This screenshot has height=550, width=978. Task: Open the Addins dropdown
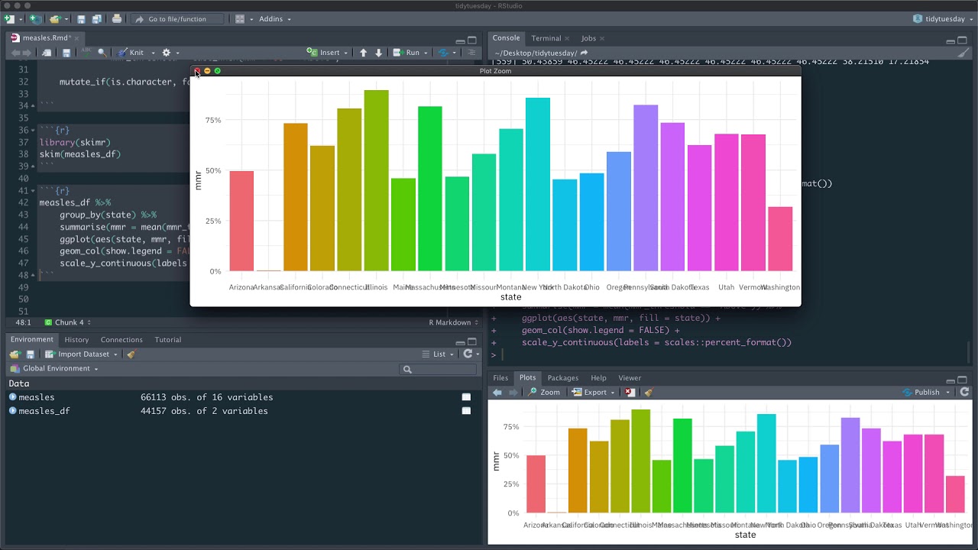tap(274, 18)
